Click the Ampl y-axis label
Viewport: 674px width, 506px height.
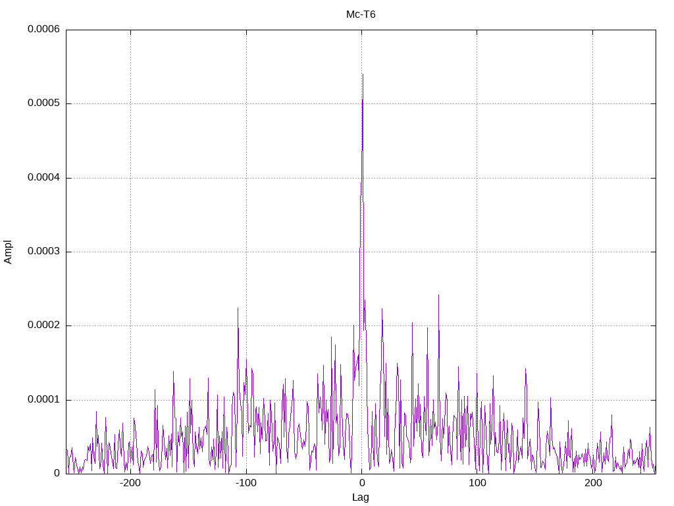(8, 252)
